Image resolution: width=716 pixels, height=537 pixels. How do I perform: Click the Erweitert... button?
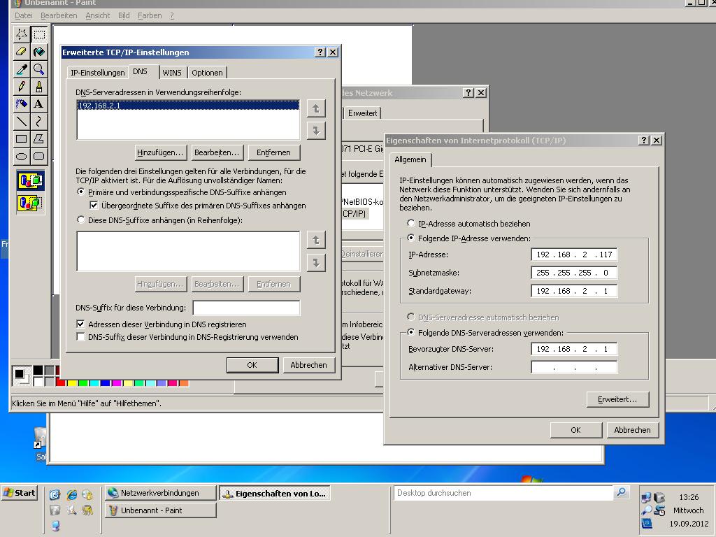[617, 399]
